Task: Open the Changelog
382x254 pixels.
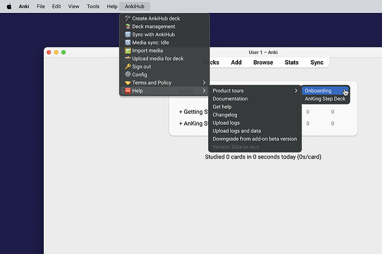Action: pos(255,115)
